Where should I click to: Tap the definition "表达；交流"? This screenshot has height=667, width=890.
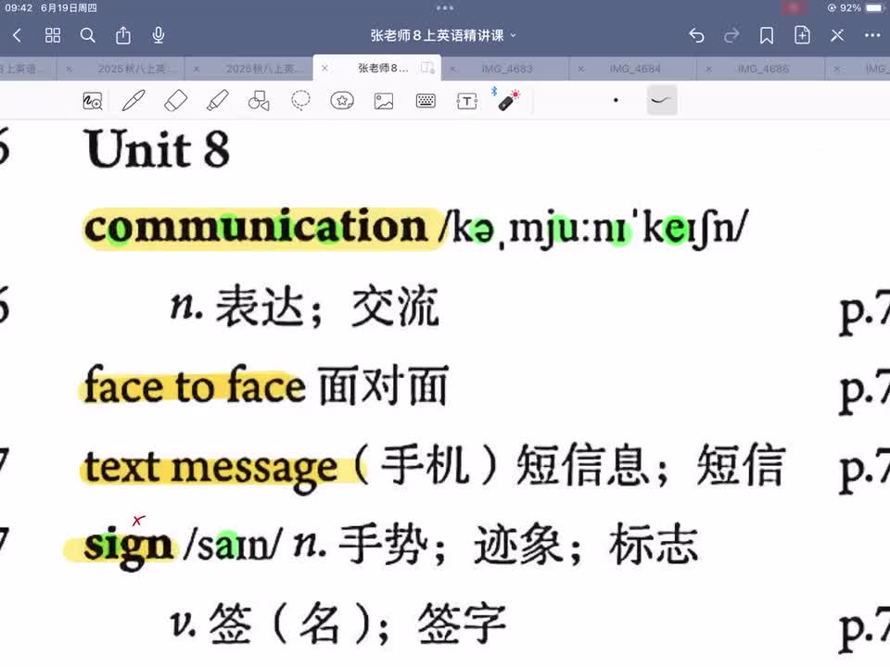[x=327, y=307]
